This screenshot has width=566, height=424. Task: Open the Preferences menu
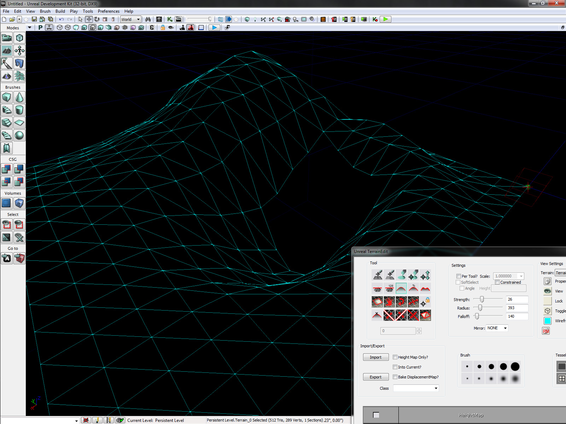[109, 11]
